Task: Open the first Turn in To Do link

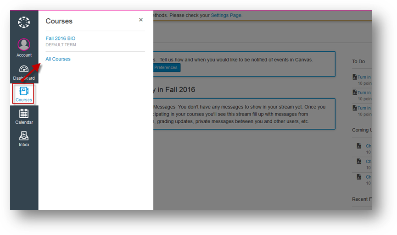Action: tap(364, 77)
